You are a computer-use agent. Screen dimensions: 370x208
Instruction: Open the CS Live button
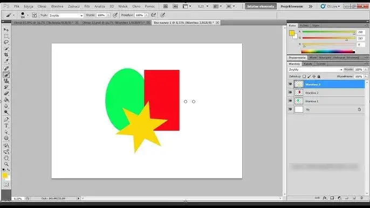tap(330, 6)
